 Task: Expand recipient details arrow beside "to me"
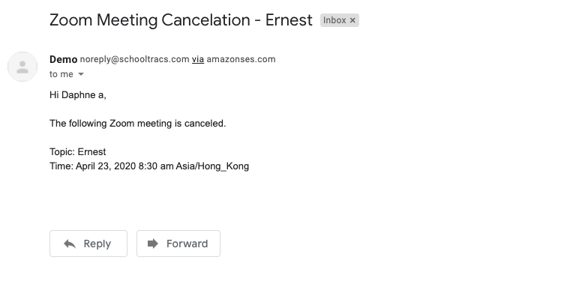pos(81,74)
